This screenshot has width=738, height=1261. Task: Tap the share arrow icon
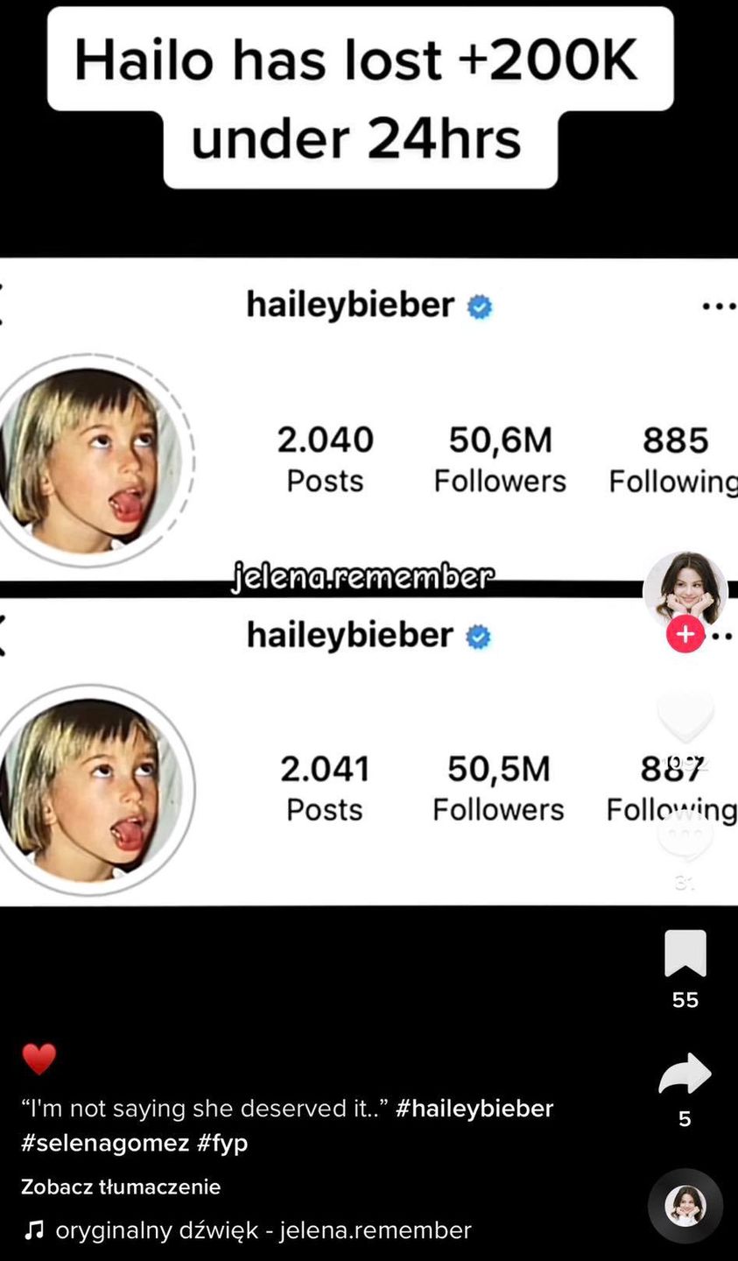[685, 1074]
